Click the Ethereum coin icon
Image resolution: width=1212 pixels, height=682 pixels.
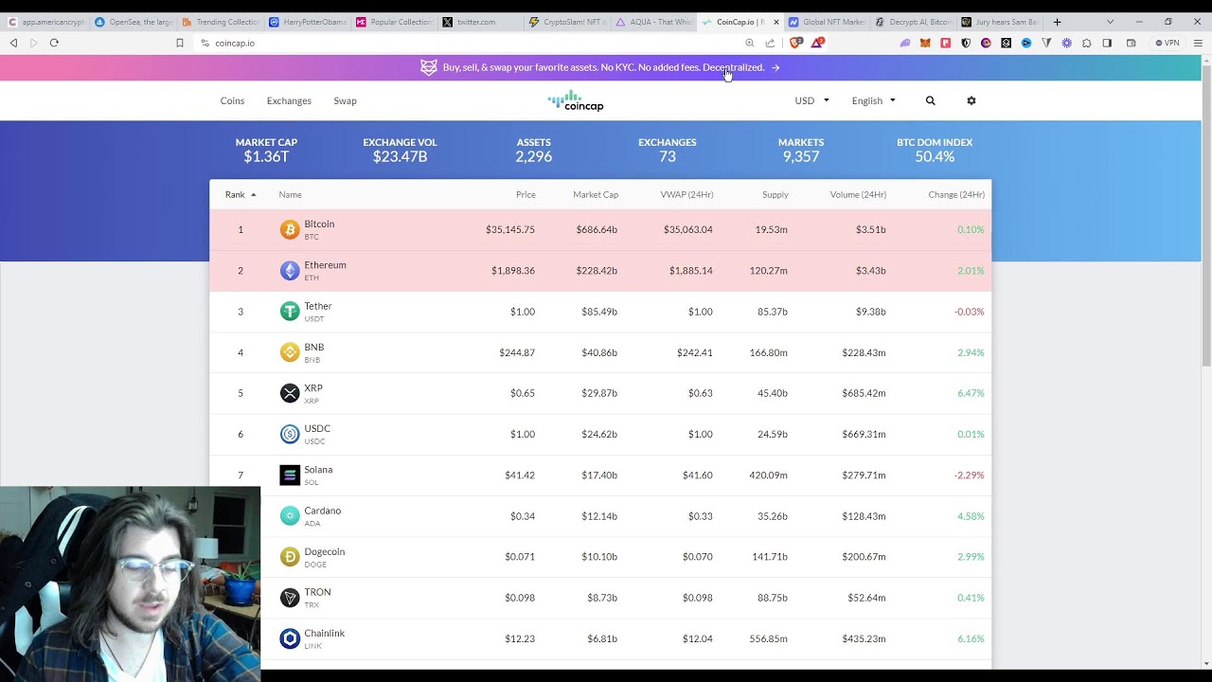[290, 271]
